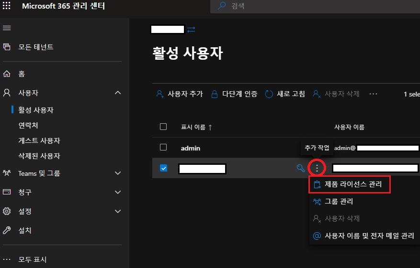Open 연락처 in sidebar
Image resolution: width=420 pixels, height=268 pixels.
[28, 125]
